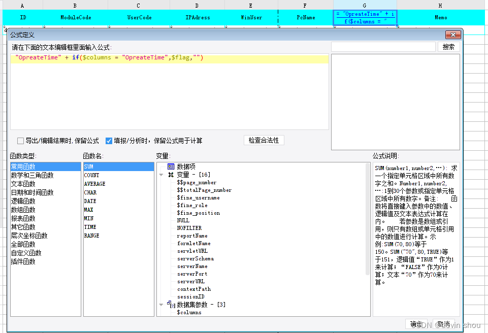The height and width of the screenshot is (333, 488).
Task: Click the 检查合法性 validation button
Action: (264, 141)
